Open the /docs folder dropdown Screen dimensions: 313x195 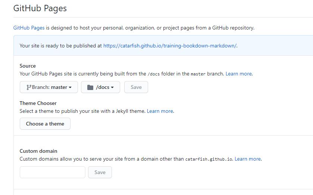tap(100, 87)
